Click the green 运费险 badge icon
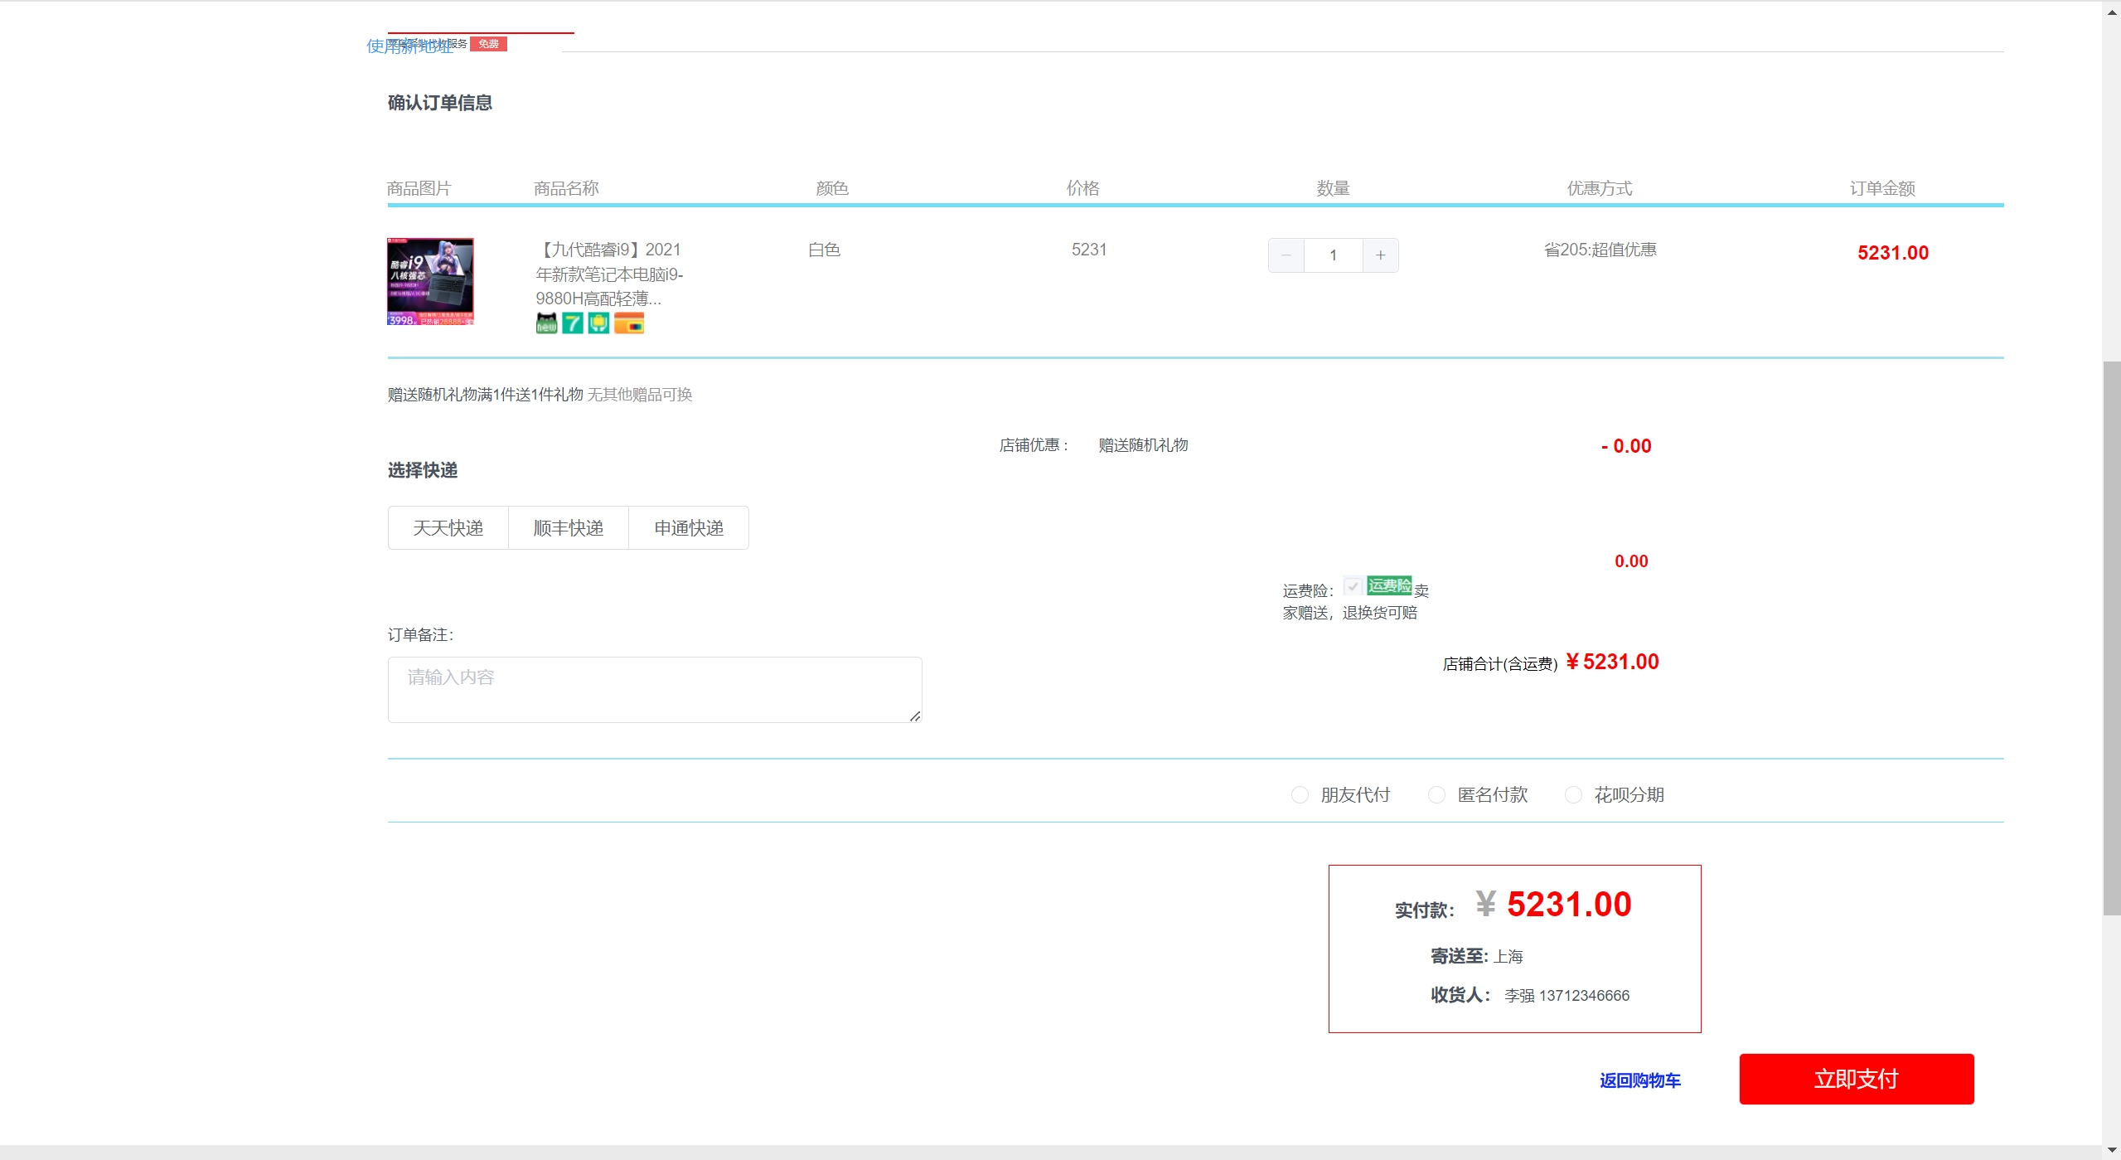Viewport: 2121px width, 1160px height. click(x=1389, y=585)
